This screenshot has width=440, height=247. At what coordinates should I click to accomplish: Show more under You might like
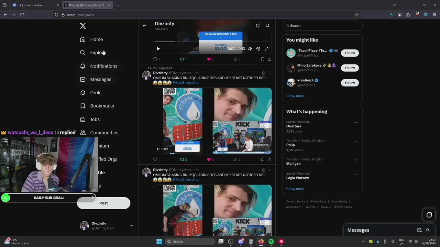click(295, 96)
